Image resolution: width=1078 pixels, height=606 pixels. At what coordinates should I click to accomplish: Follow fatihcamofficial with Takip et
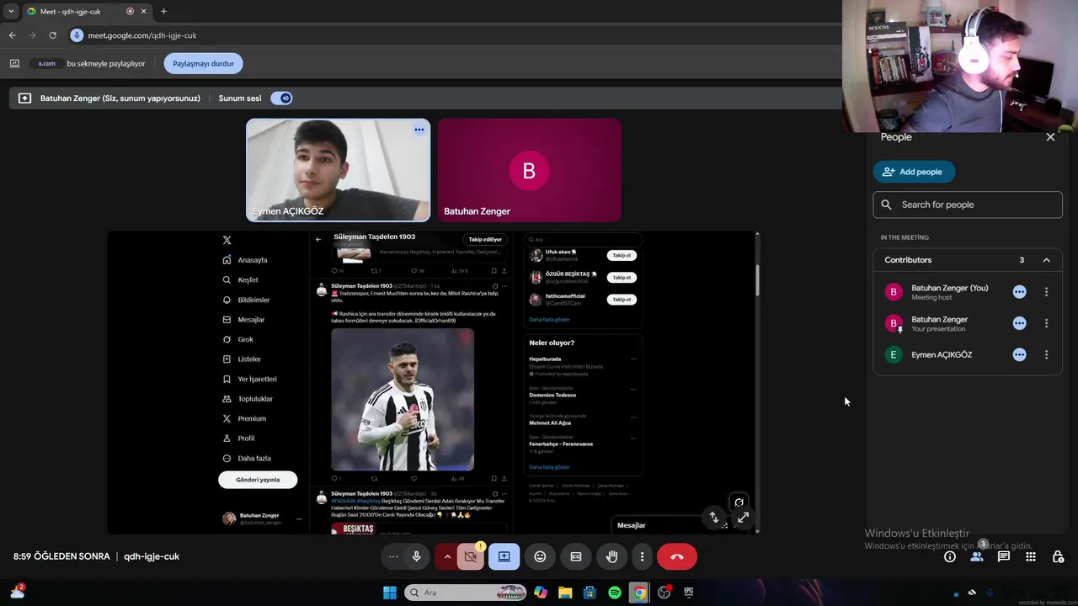click(622, 299)
